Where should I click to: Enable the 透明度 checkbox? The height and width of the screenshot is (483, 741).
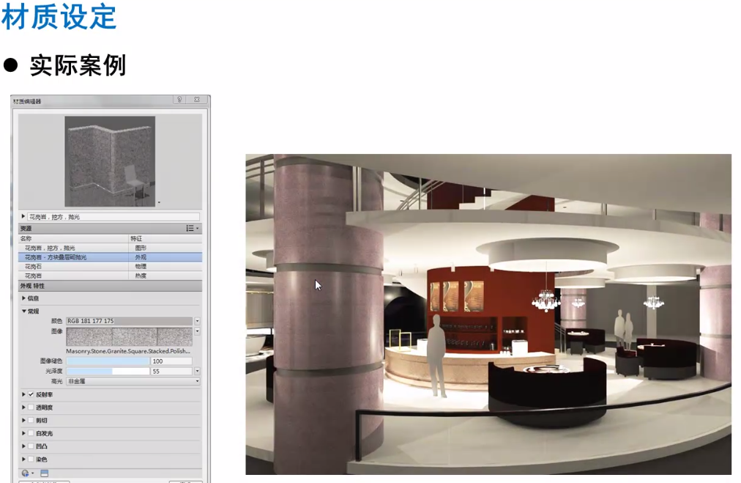pos(31,408)
